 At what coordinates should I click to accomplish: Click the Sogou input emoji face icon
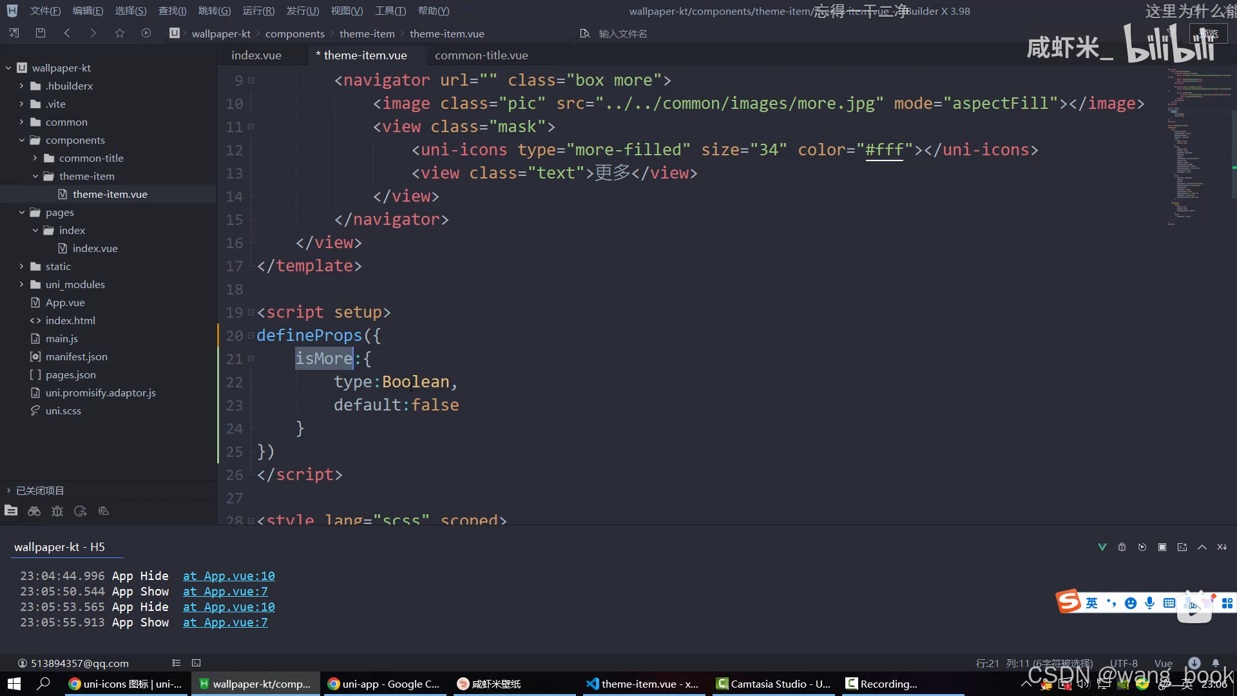tap(1131, 603)
